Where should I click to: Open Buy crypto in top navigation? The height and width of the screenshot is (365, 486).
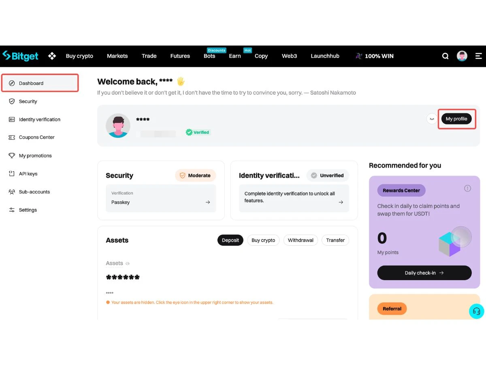click(79, 56)
